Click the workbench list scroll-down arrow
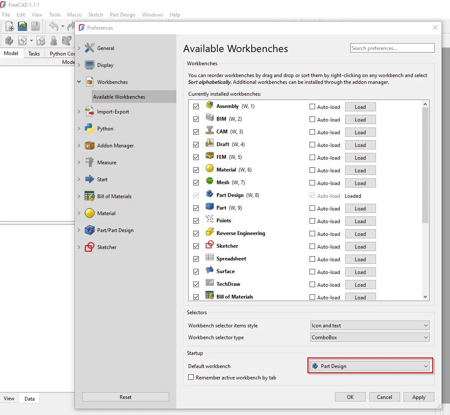This screenshot has width=450, height=415. [x=425, y=297]
